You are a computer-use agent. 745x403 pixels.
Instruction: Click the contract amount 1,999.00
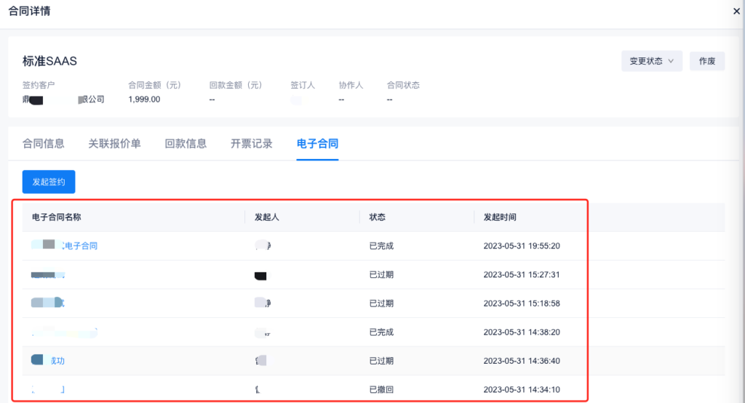point(144,99)
